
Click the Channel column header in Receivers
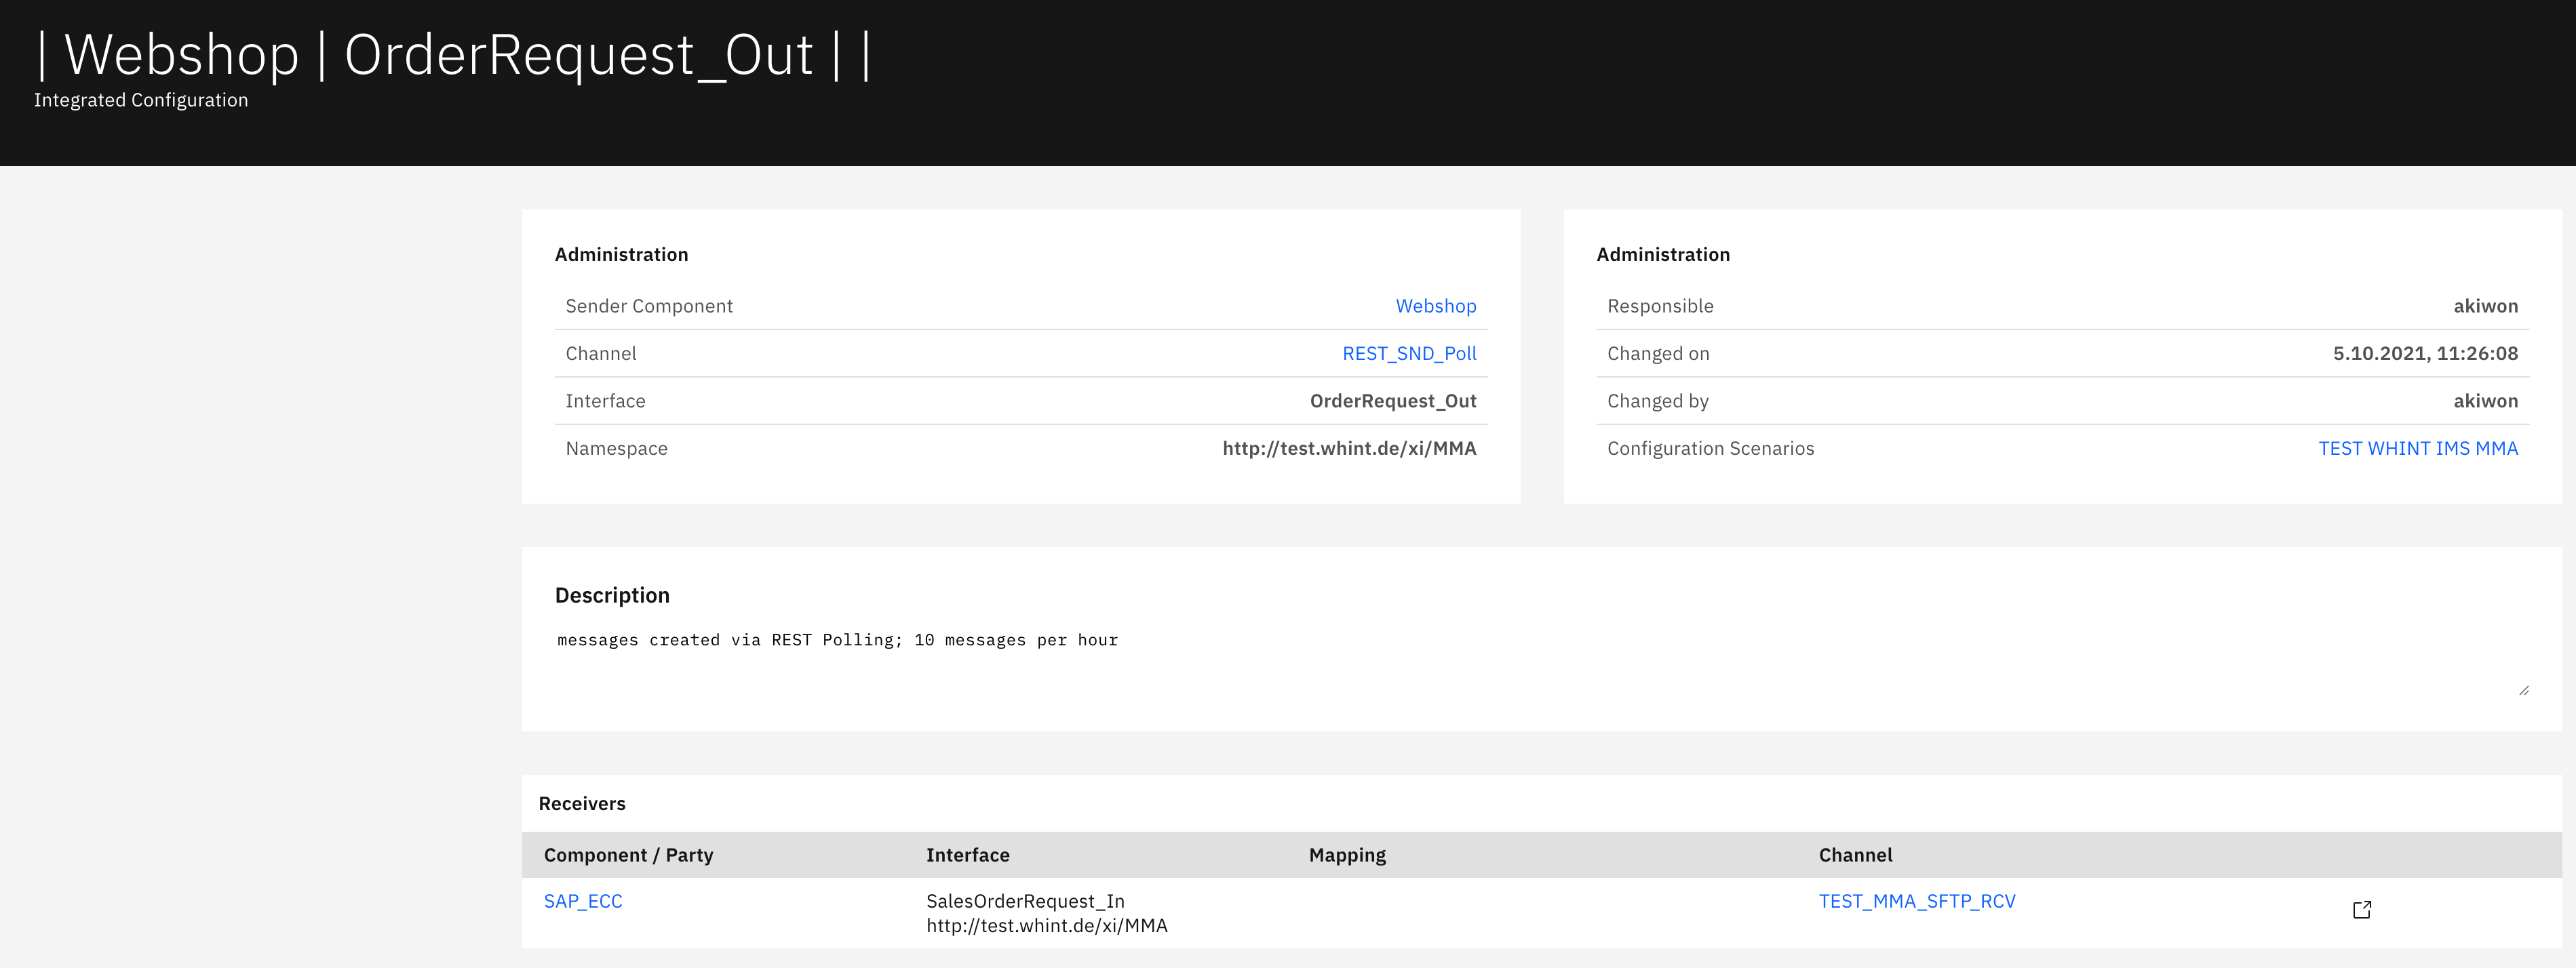tap(1855, 855)
